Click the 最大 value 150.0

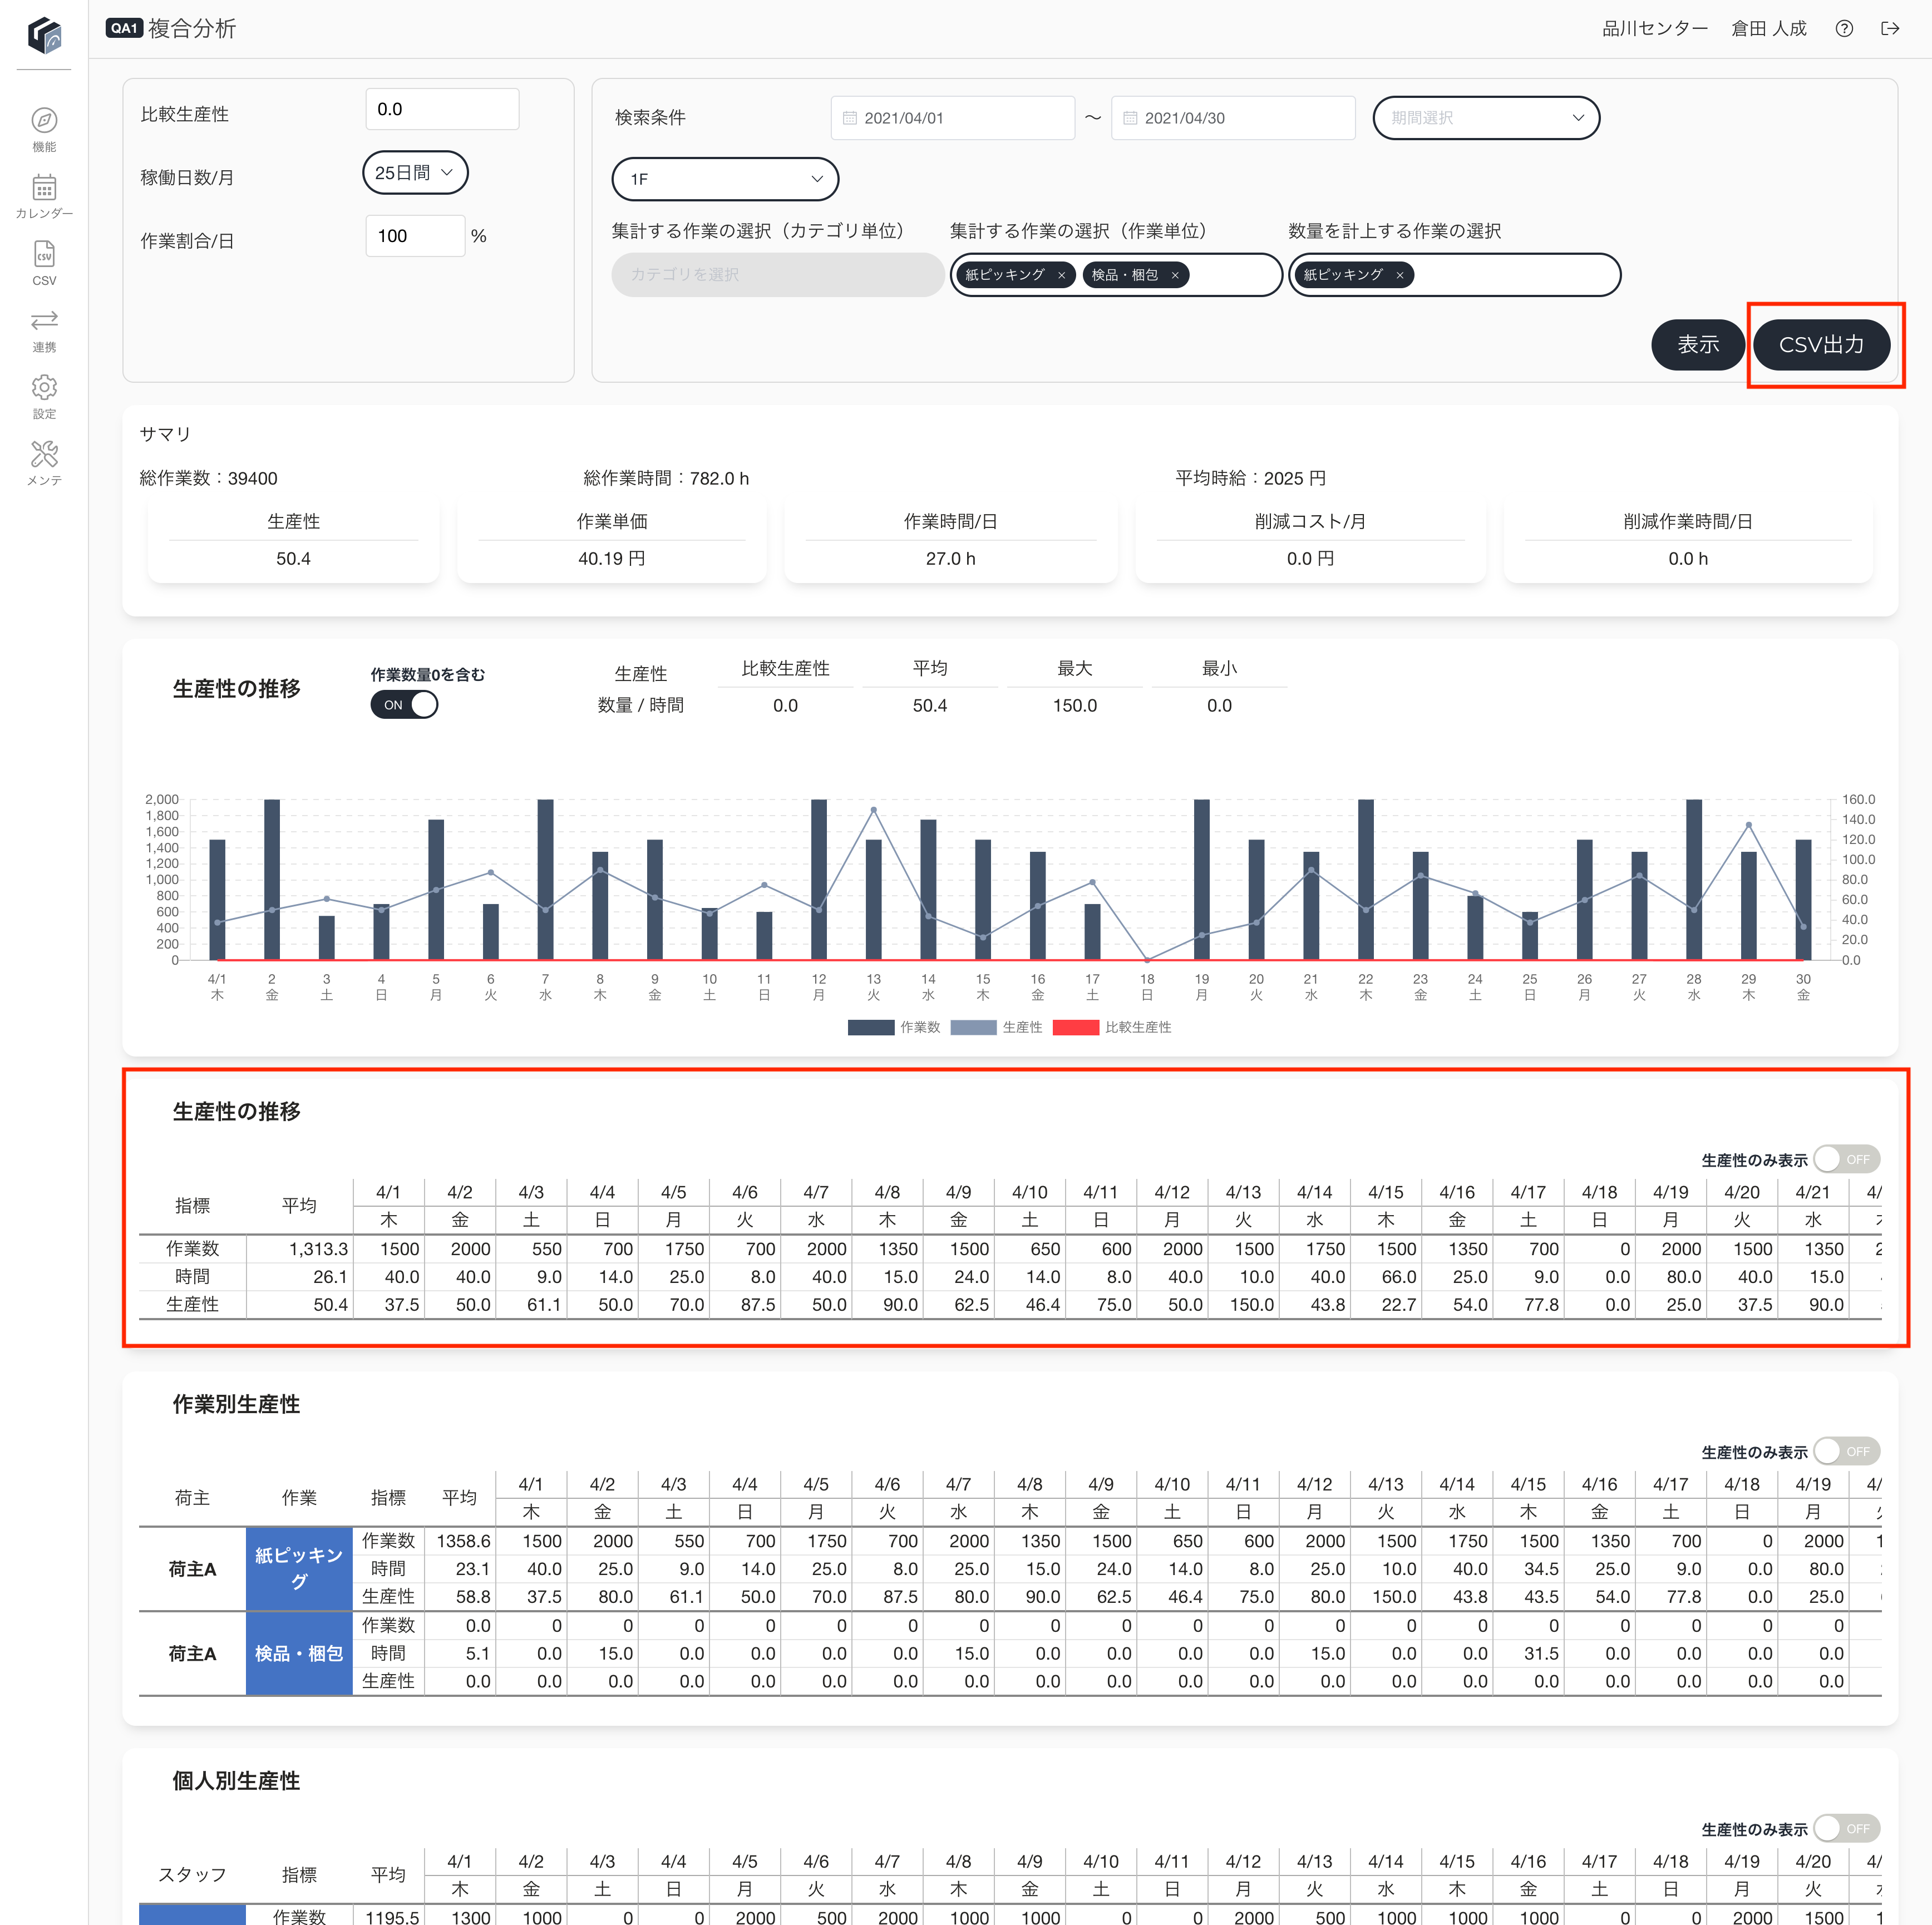click(1075, 706)
